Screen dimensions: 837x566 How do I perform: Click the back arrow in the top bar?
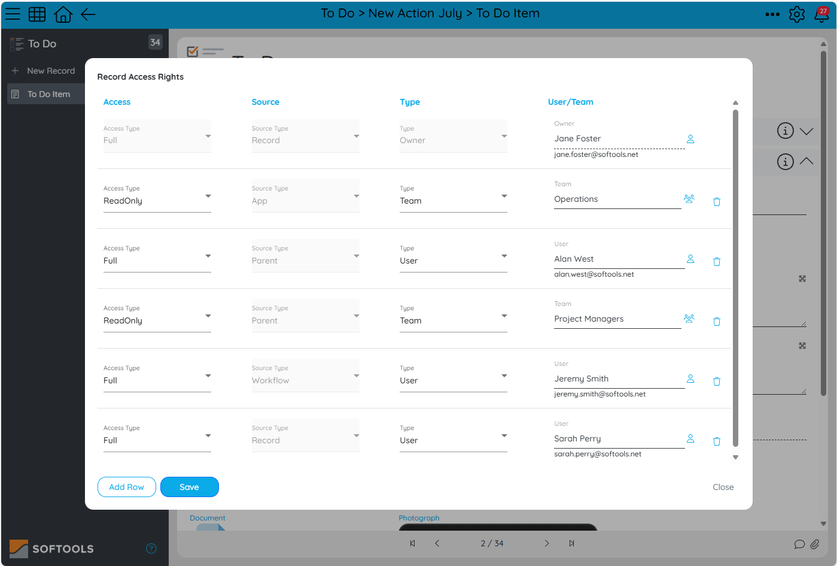(87, 14)
